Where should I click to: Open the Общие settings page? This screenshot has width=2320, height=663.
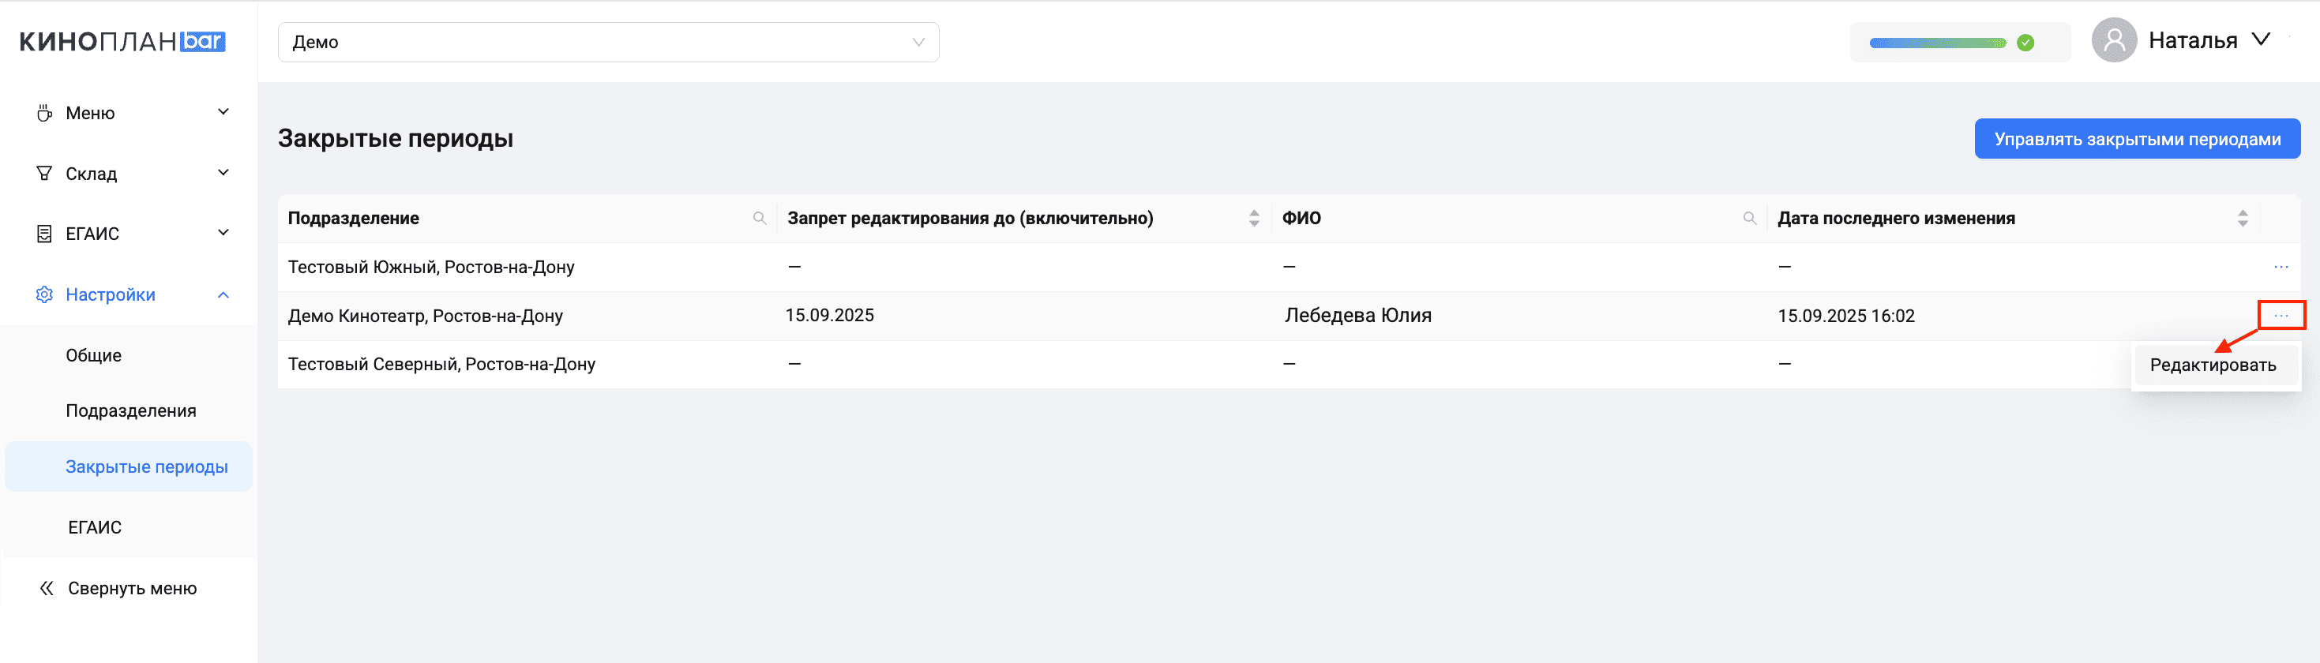pos(94,355)
